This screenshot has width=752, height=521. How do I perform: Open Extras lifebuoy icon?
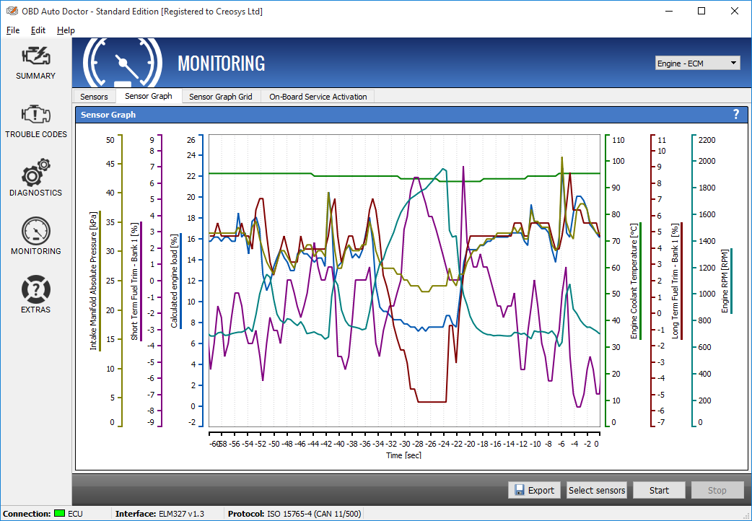point(35,289)
